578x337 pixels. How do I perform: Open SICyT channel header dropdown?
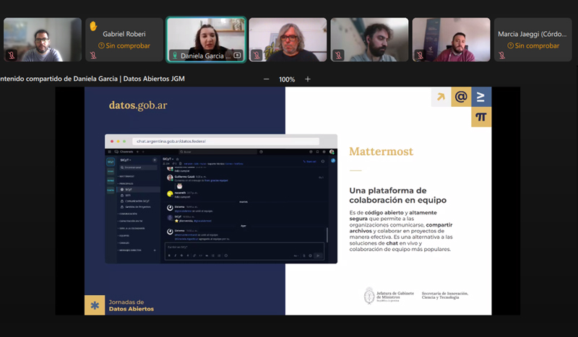pos(168,159)
